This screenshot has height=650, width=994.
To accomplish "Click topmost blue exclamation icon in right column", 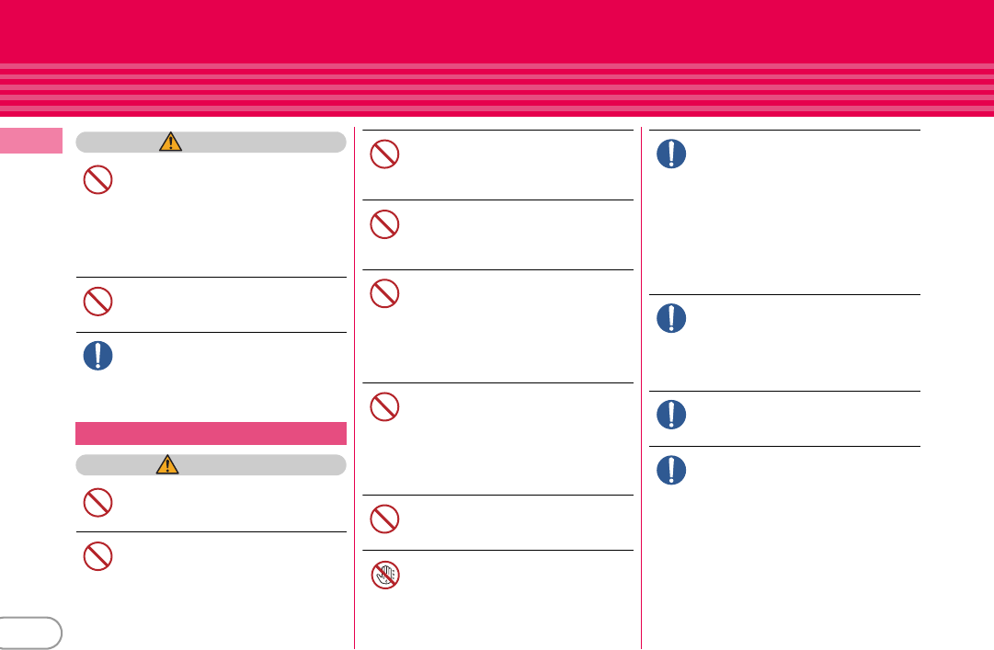I will (671, 154).
